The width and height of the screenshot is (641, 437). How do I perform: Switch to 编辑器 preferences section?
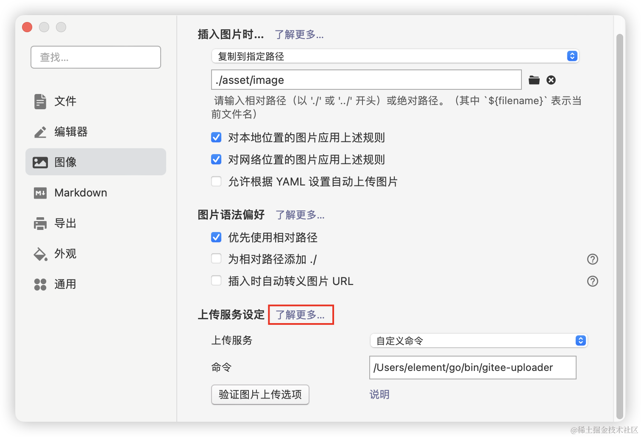[96, 132]
